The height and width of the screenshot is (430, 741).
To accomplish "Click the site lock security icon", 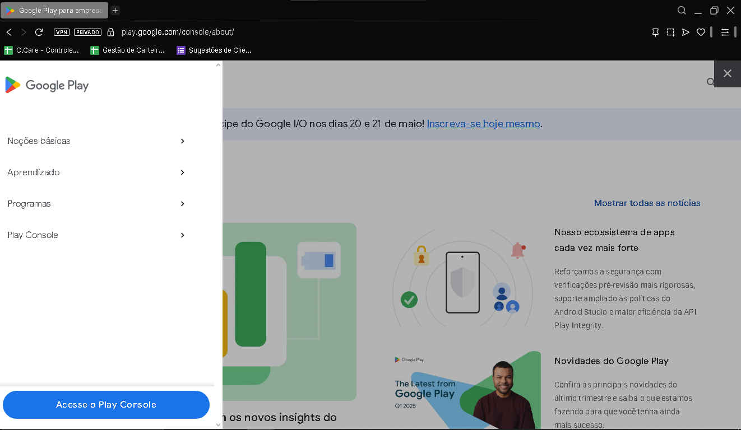I will (x=110, y=32).
